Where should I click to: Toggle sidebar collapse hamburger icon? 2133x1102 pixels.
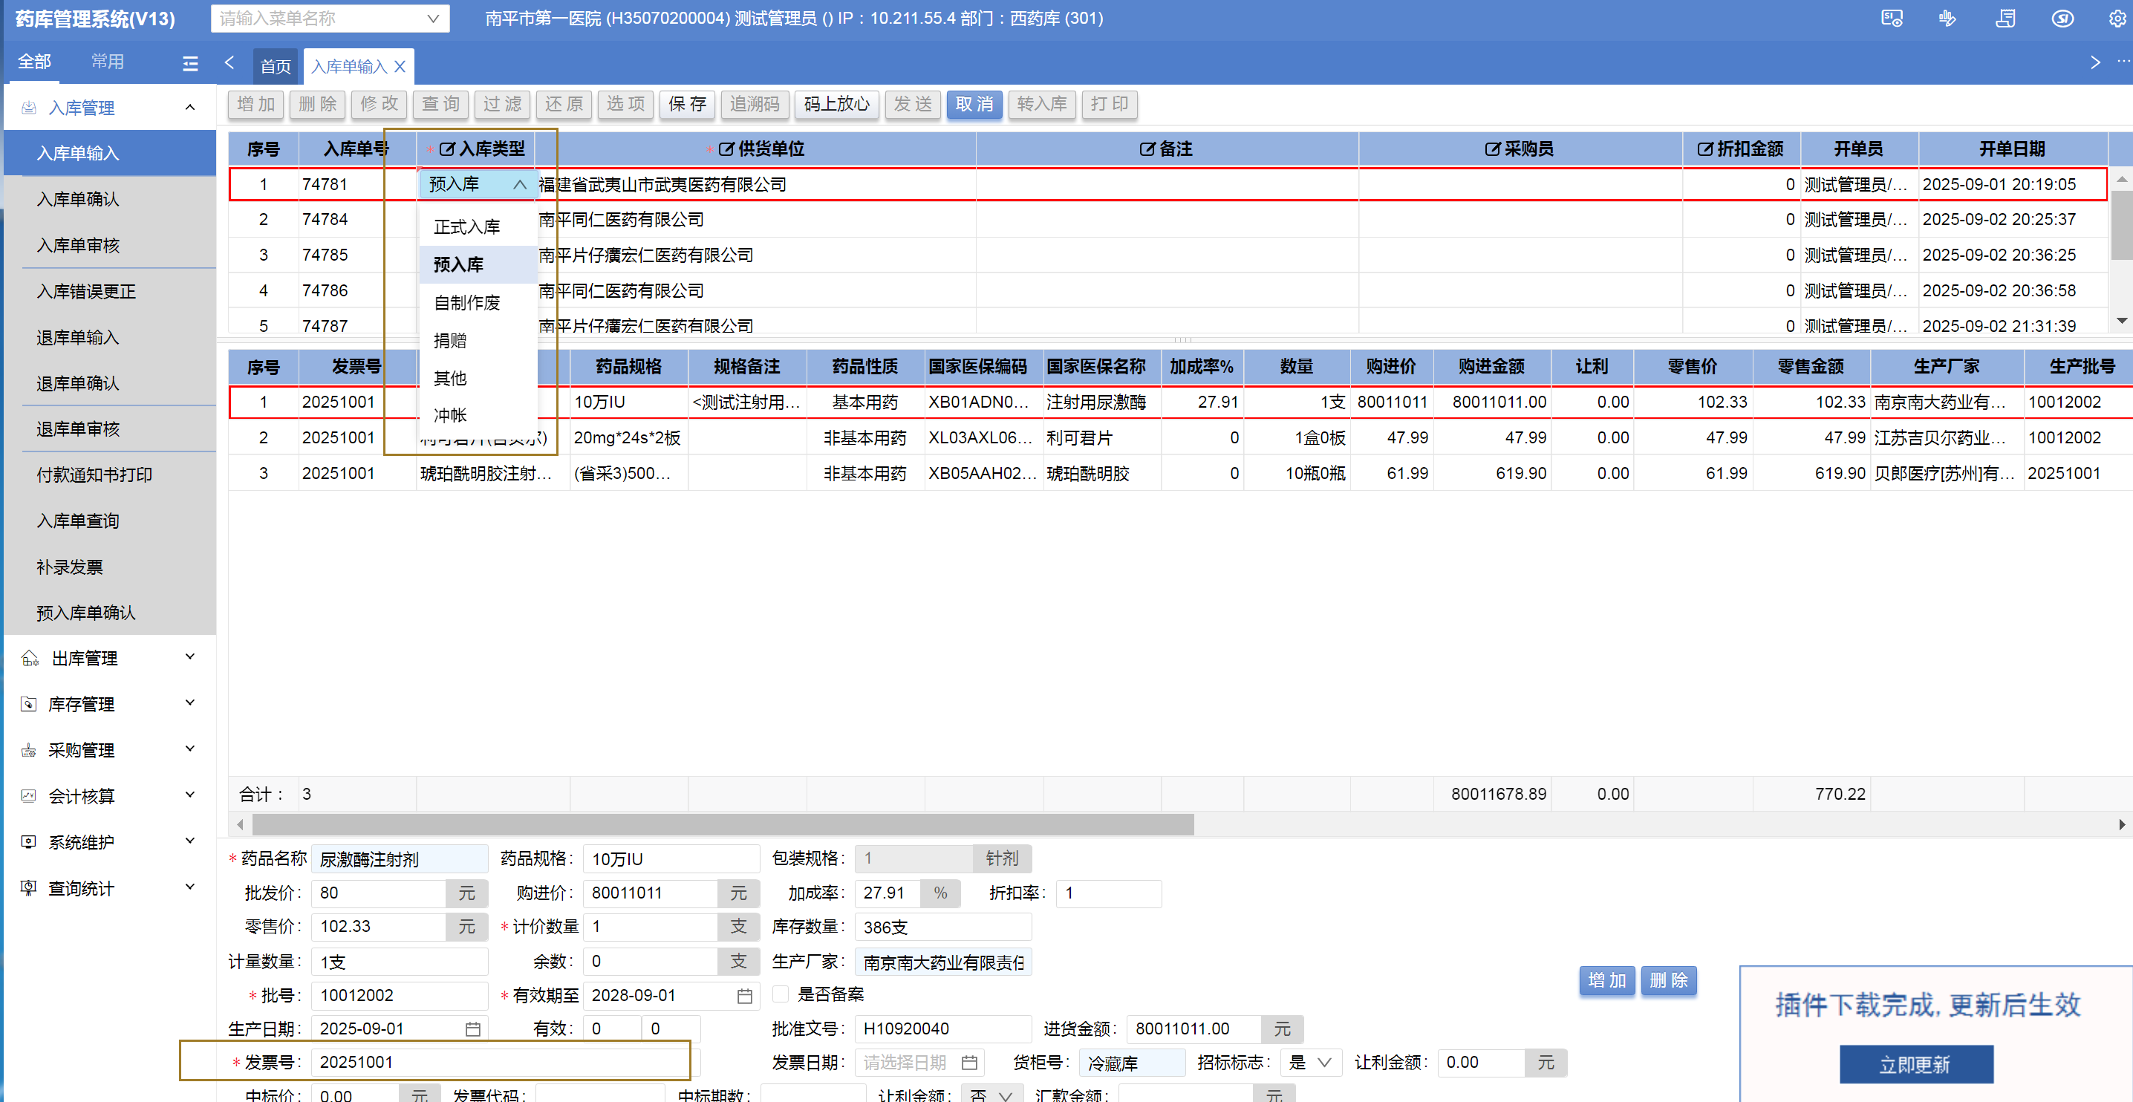[x=190, y=63]
